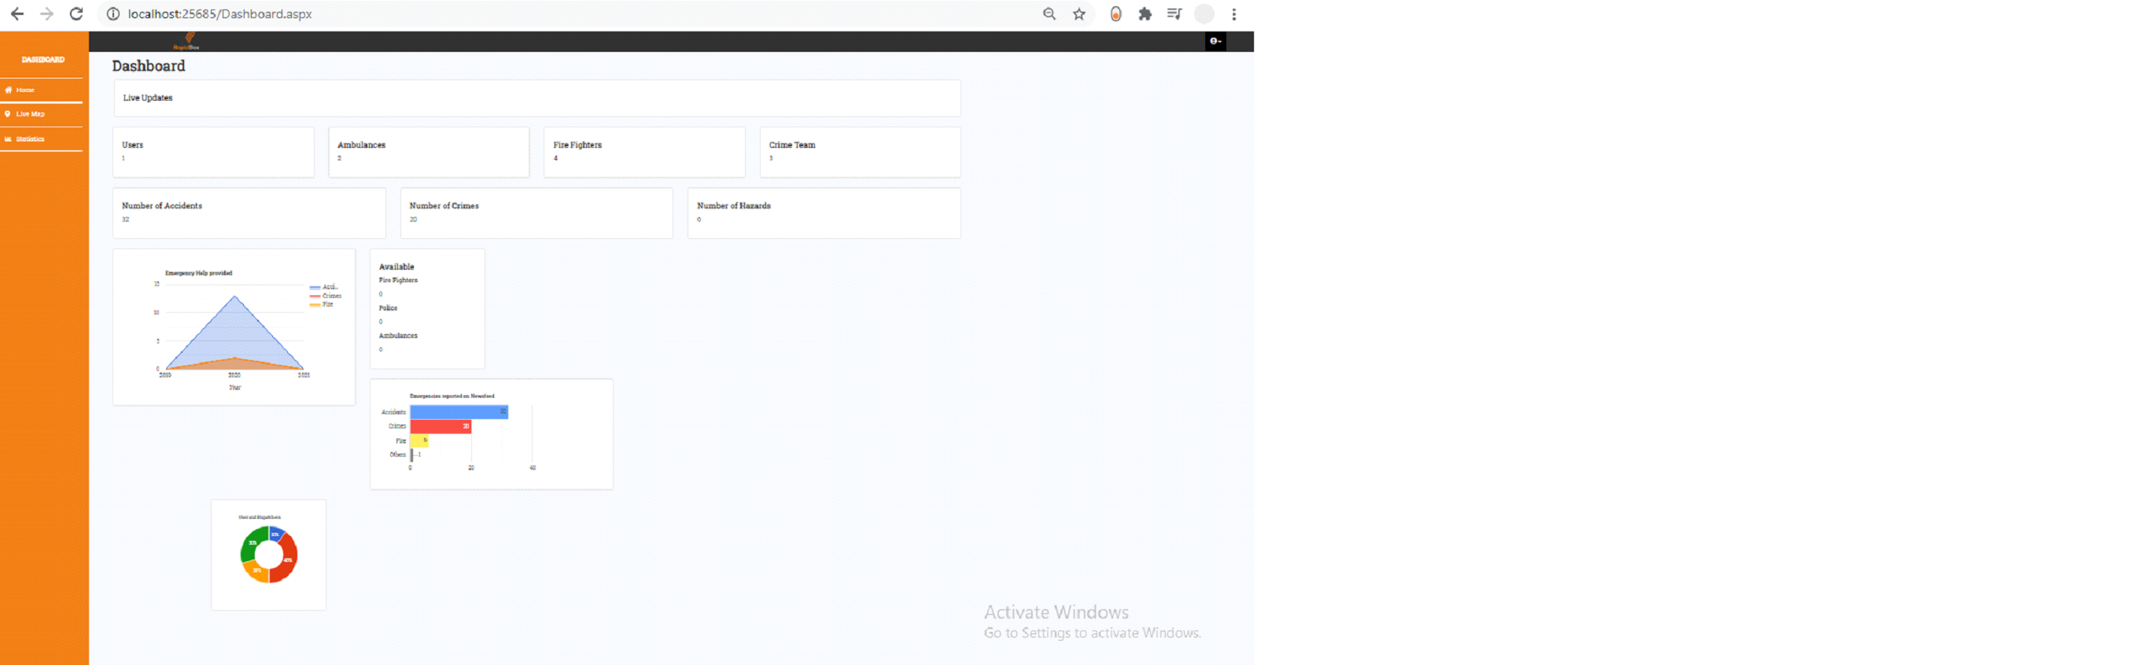The height and width of the screenshot is (665, 2135).
Task: Open the zoom-out magnifier in address bar
Action: coord(1049,14)
